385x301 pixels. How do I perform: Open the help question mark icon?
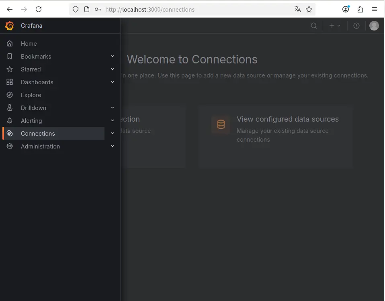(356, 26)
